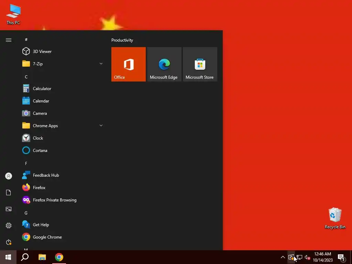This screenshot has height=264, width=352.
Task: Launch Google Chrome from the app list
Action: point(63,237)
